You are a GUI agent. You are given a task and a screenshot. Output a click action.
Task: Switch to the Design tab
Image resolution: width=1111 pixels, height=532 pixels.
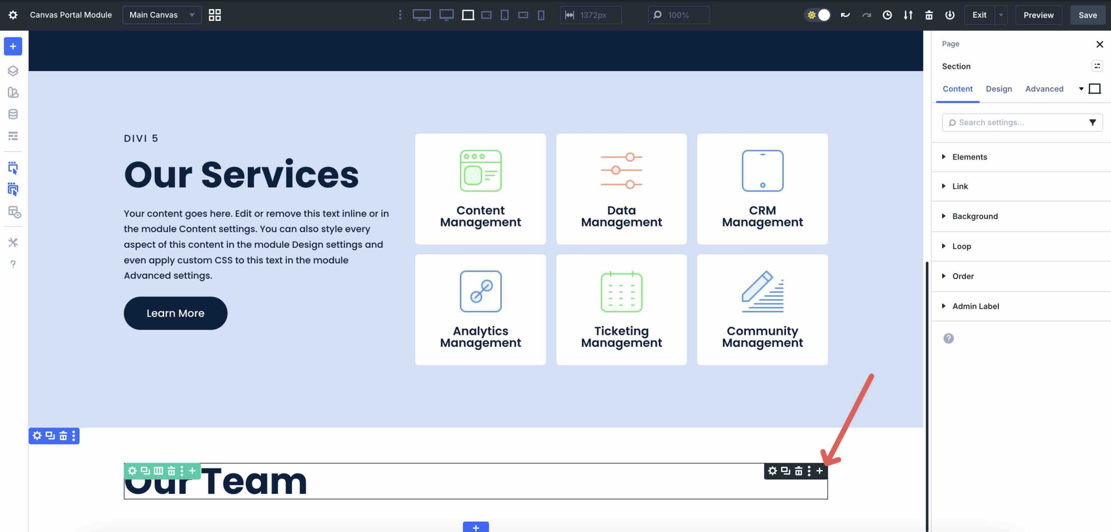coord(999,89)
